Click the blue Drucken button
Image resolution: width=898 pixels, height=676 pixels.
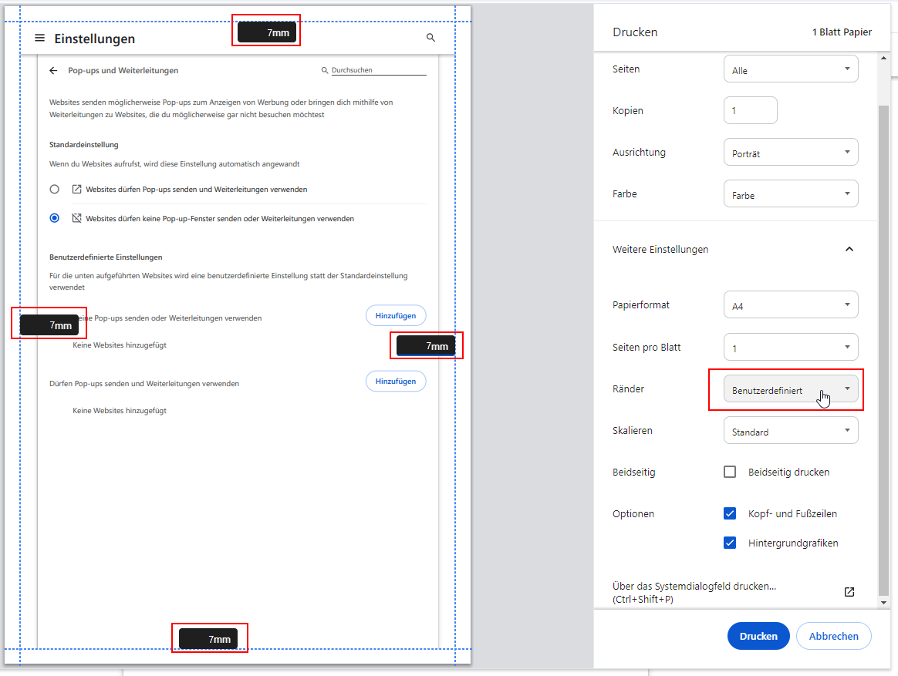pos(758,636)
